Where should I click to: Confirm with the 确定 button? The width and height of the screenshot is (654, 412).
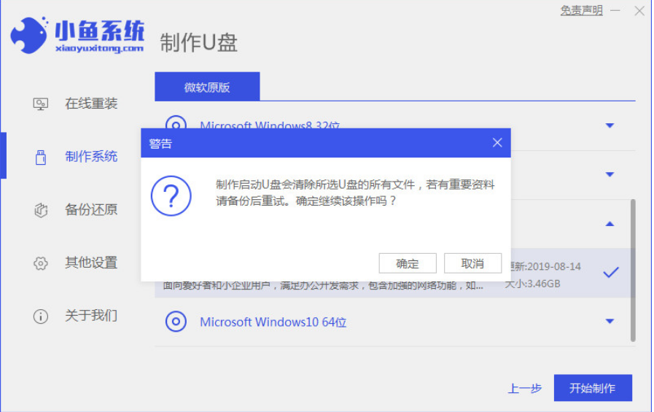point(408,263)
